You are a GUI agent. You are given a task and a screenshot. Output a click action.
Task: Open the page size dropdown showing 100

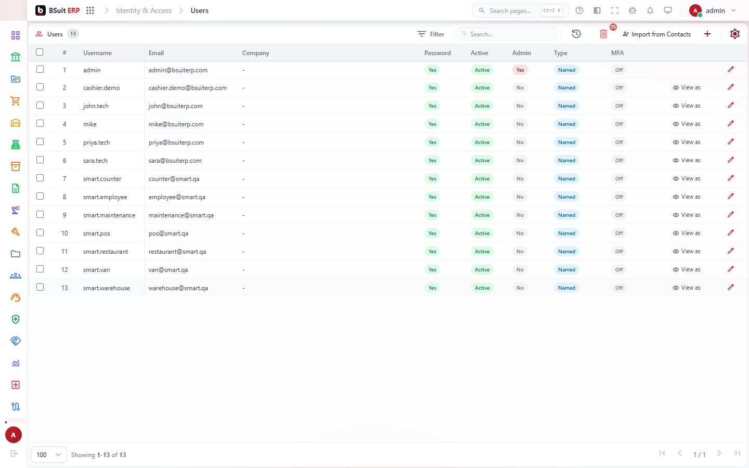(x=49, y=454)
